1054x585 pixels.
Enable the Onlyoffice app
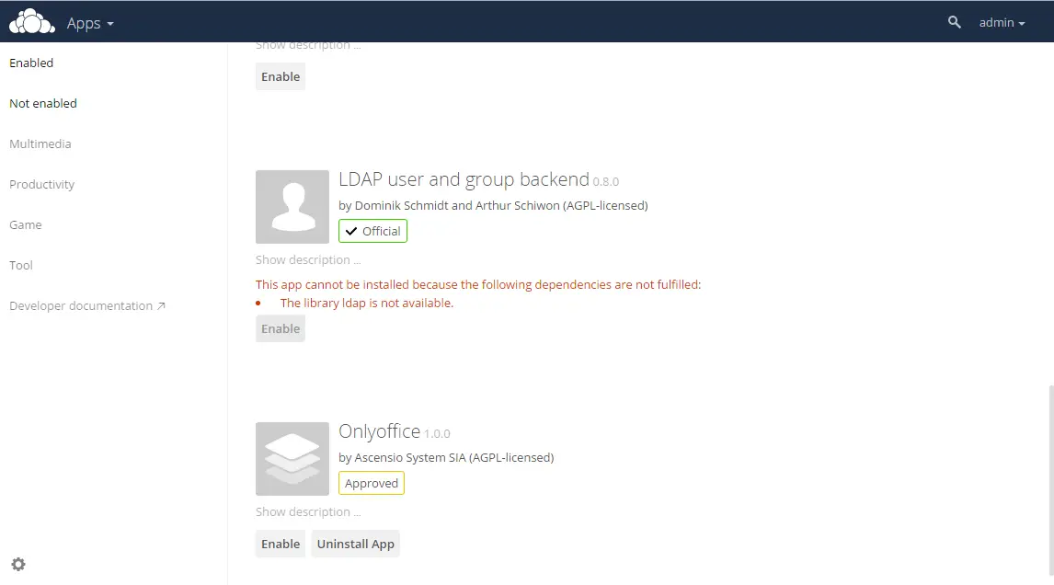click(x=281, y=544)
